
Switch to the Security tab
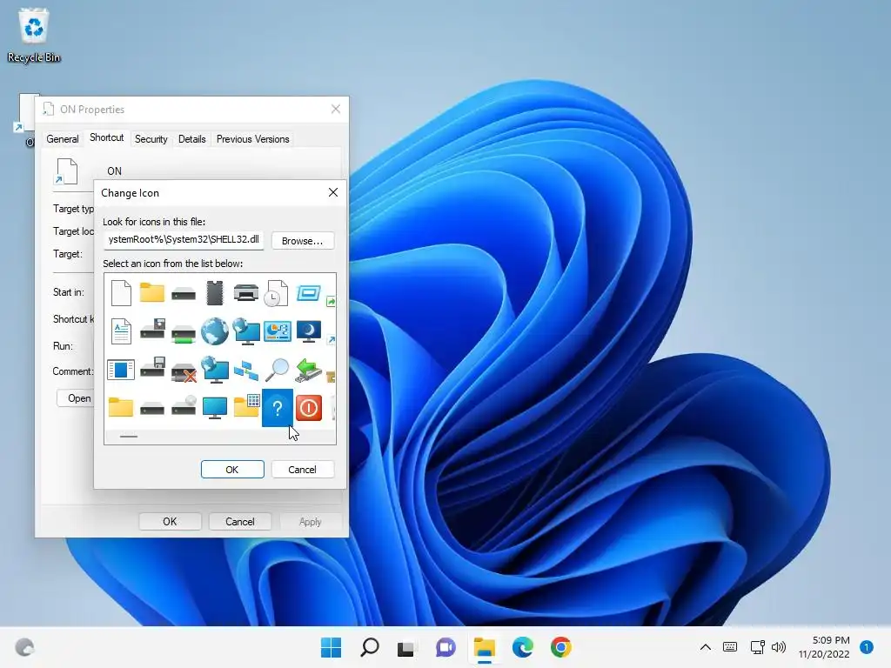tap(151, 139)
